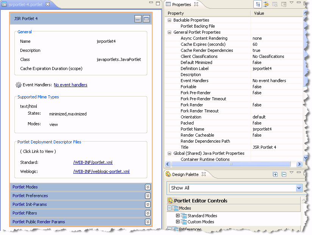Click the Properties horizontal scrollbar thumb
The image size is (312, 235).
[231, 164]
